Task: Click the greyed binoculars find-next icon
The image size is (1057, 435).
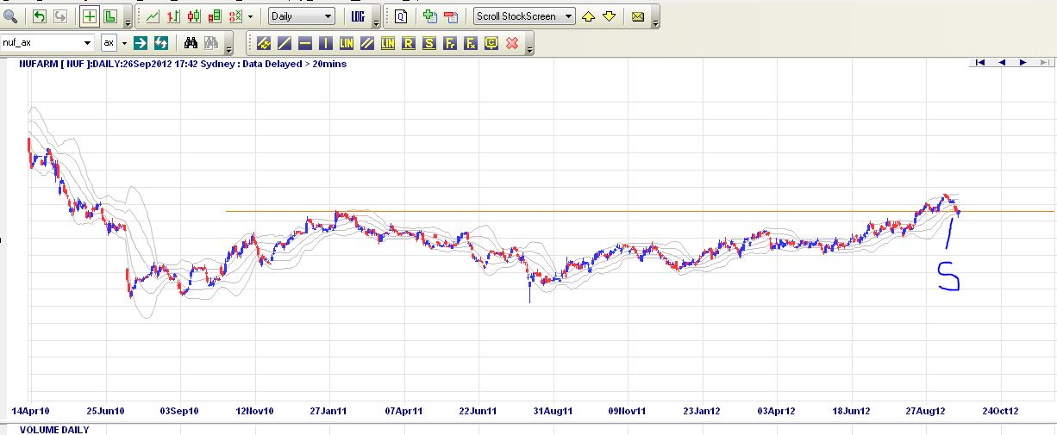Action: pyautogui.click(x=211, y=42)
